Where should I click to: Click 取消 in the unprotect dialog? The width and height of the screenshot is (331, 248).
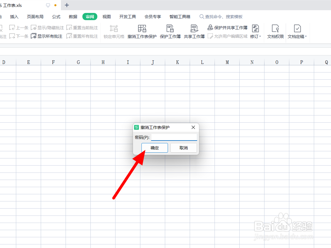[184, 148]
